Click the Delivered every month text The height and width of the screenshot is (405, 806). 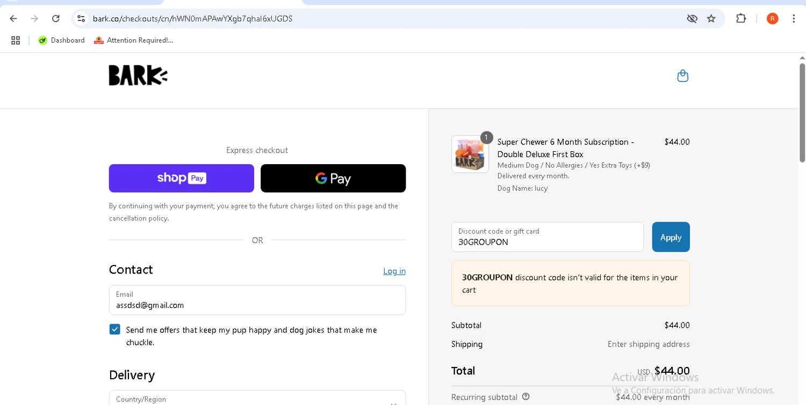(x=533, y=176)
